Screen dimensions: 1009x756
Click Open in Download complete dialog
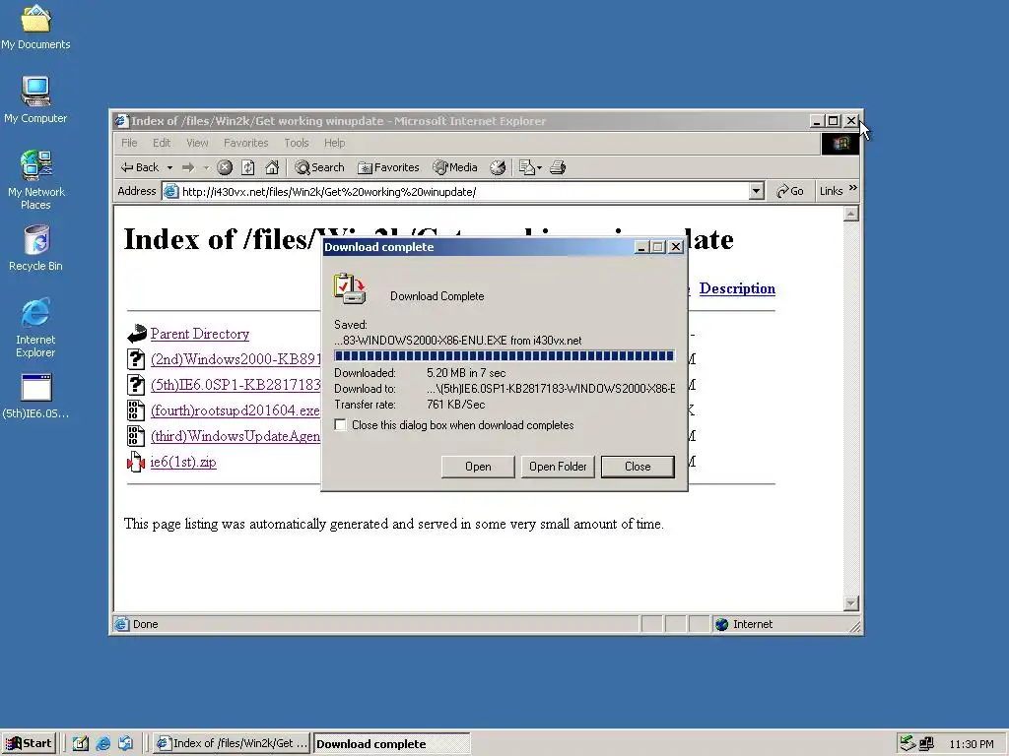point(478,467)
